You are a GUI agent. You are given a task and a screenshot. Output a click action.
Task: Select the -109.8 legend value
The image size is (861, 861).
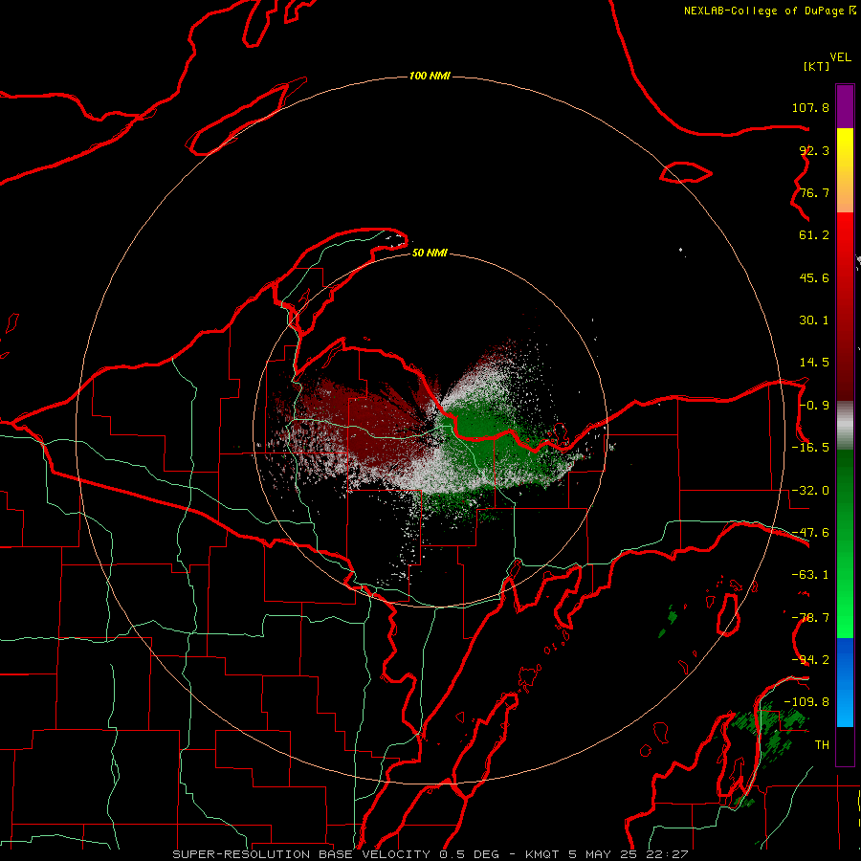(806, 702)
